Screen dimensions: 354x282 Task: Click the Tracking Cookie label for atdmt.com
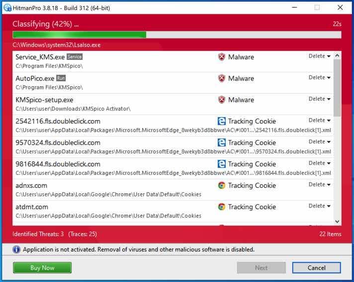[252, 207]
